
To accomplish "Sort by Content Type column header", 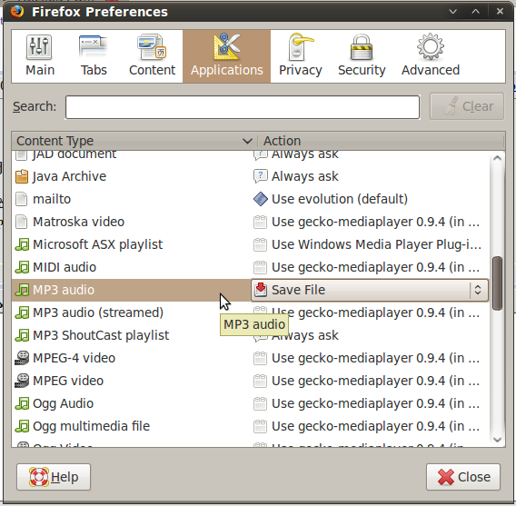I will click(134, 141).
